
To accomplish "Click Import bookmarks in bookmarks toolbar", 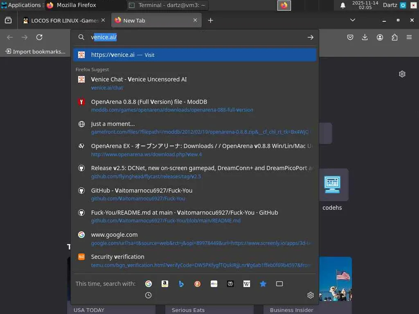I will [x=36, y=52].
